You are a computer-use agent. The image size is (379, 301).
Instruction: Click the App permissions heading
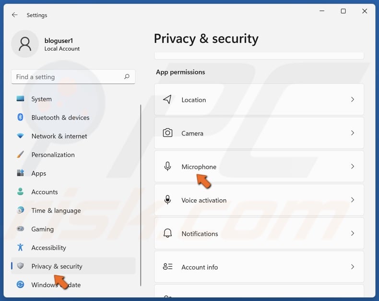coord(180,72)
